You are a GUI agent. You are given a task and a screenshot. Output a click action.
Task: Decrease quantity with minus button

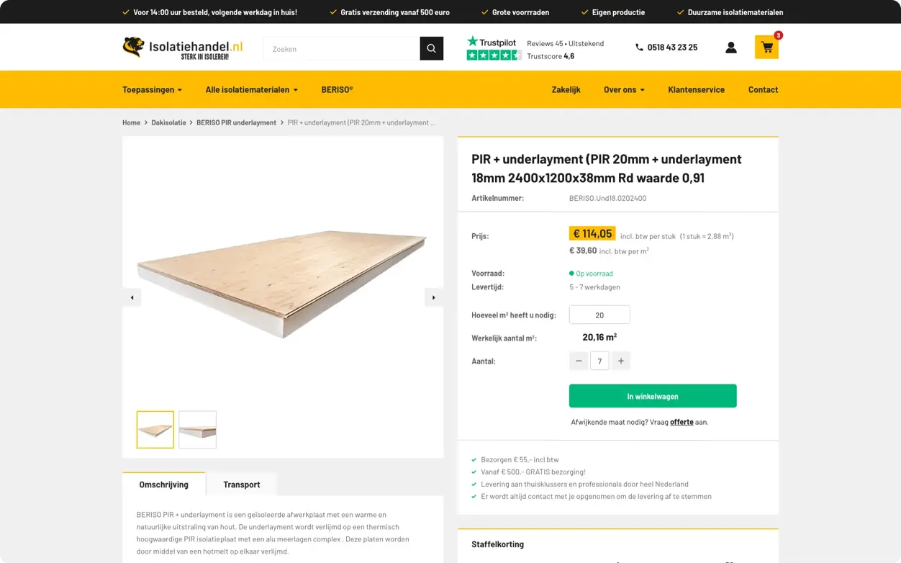579,361
